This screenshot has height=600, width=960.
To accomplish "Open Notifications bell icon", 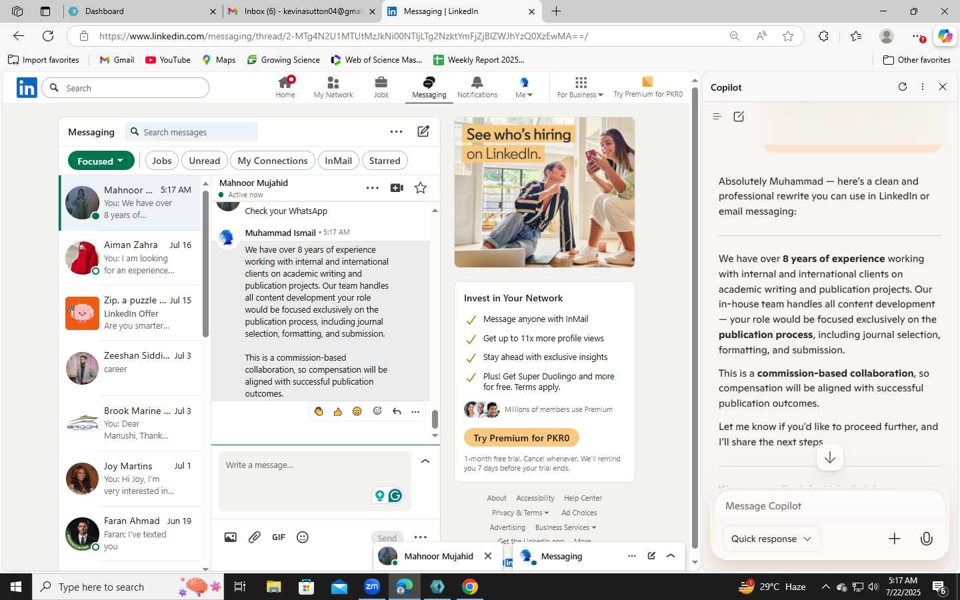I will click(477, 87).
